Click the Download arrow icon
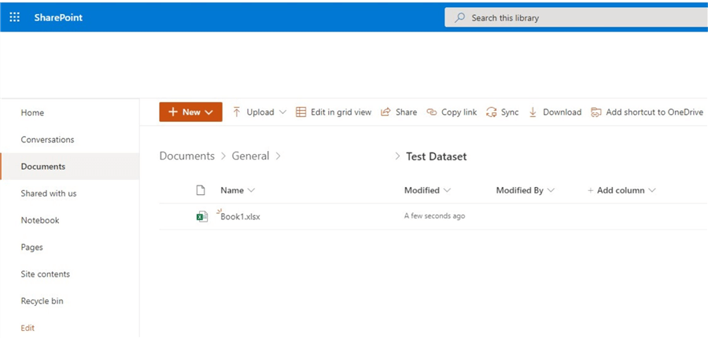 533,112
